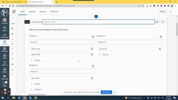Edit the Quote #1A answer field
This screenshot has height=100, width=178.
[x=60, y=49]
